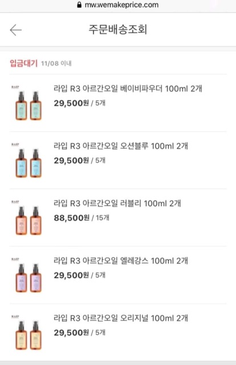Image resolution: width=236 pixels, height=365 pixels.
Task: Select 라입 R3 아르간오일 오리지널 title
Action: coord(121,318)
